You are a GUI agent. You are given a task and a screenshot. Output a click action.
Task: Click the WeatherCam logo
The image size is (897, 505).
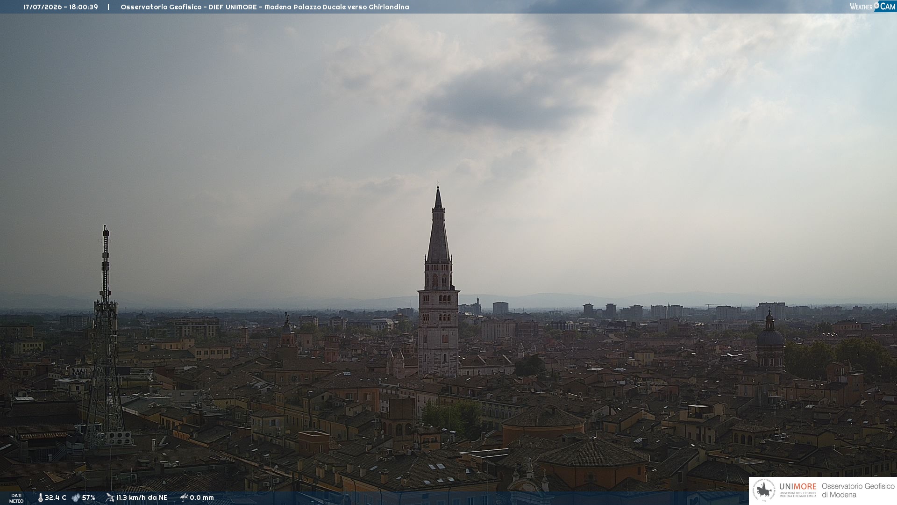tap(873, 7)
